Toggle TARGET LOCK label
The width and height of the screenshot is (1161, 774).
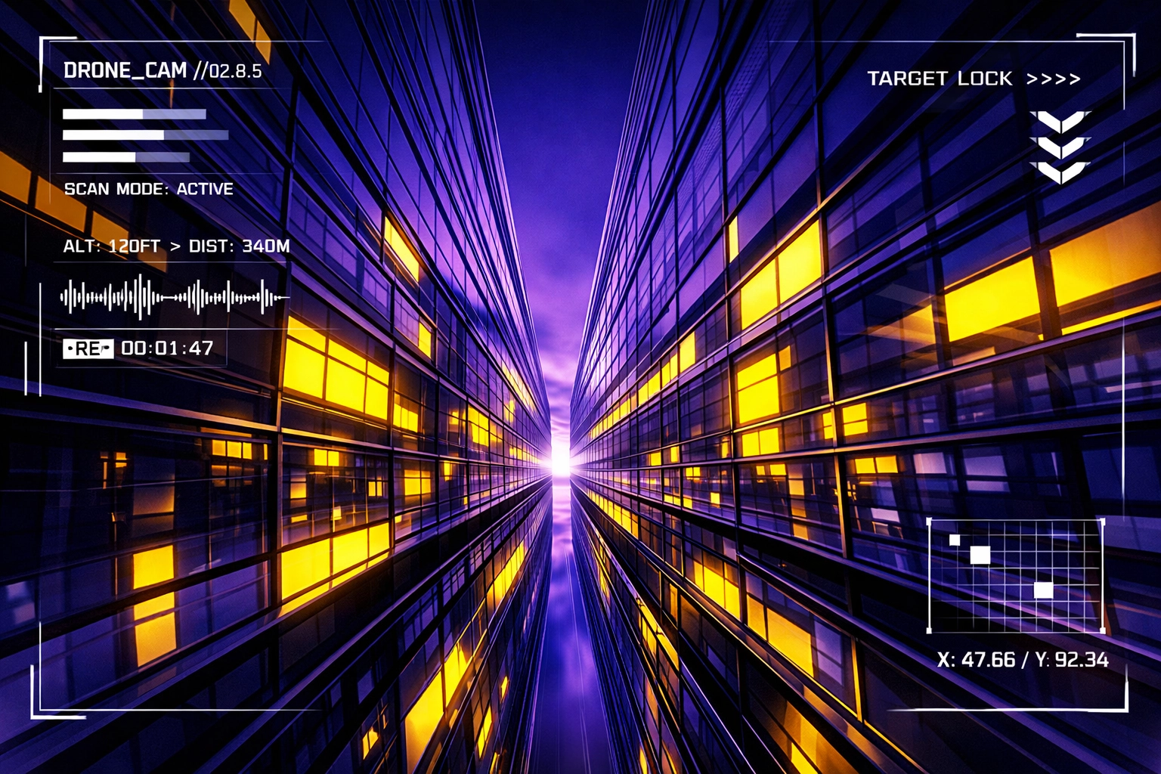pyautogui.click(x=940, y=79)
